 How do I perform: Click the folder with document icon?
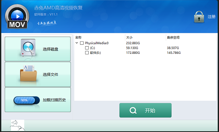[x=28, y=73]
